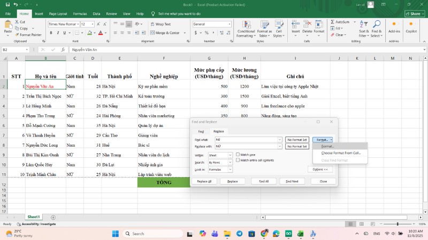Toggle bold formatting in Font group
This screenshot has width=428, height=240.
click(50, 33)
